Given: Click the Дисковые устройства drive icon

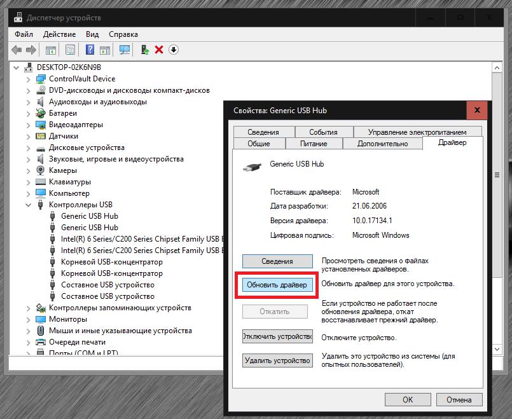Looking at the screenshot, I should pyautogui.click(x=41, y=149).
